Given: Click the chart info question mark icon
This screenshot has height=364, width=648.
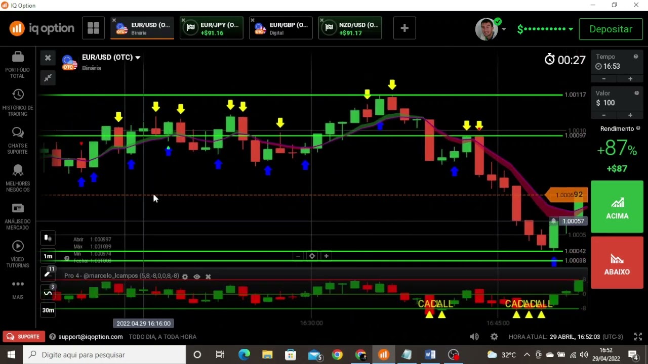Looking at the screenshot, I should tap(66, 258).
